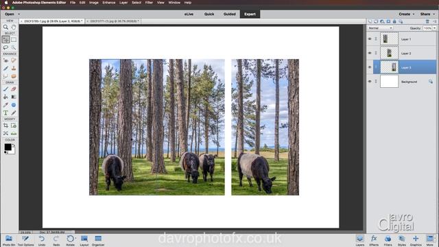Image resolution: width=439 pixels, height=247 pixels.
Task: Select the Blur tool
Action: pos(5,76)
